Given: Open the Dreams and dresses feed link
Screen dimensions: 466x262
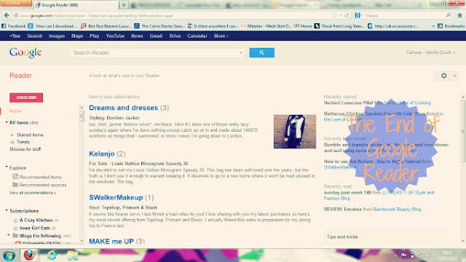Looking at the screenshot, I should pyautogui.click(x=123, y=108).
